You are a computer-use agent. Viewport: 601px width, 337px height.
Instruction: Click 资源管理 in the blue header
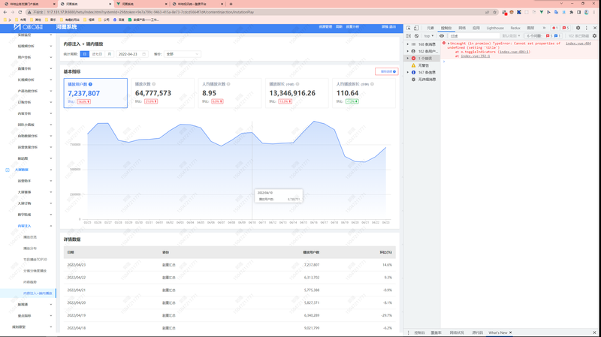(325, 27)
